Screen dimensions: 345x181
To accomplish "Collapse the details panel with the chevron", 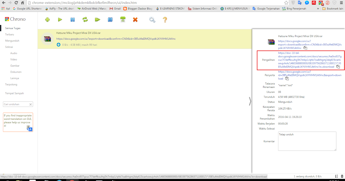I will (250, 101).
